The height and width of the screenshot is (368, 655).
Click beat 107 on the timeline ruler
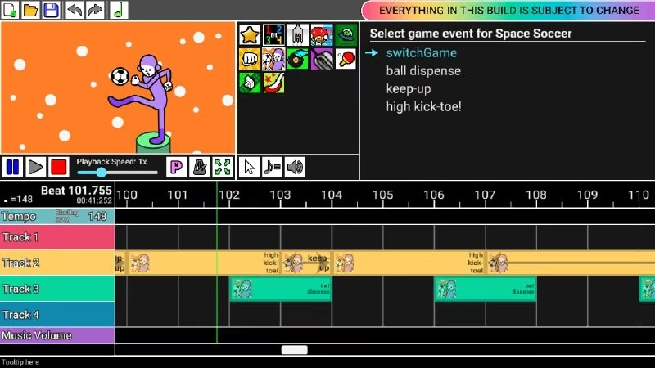[485, 195]
